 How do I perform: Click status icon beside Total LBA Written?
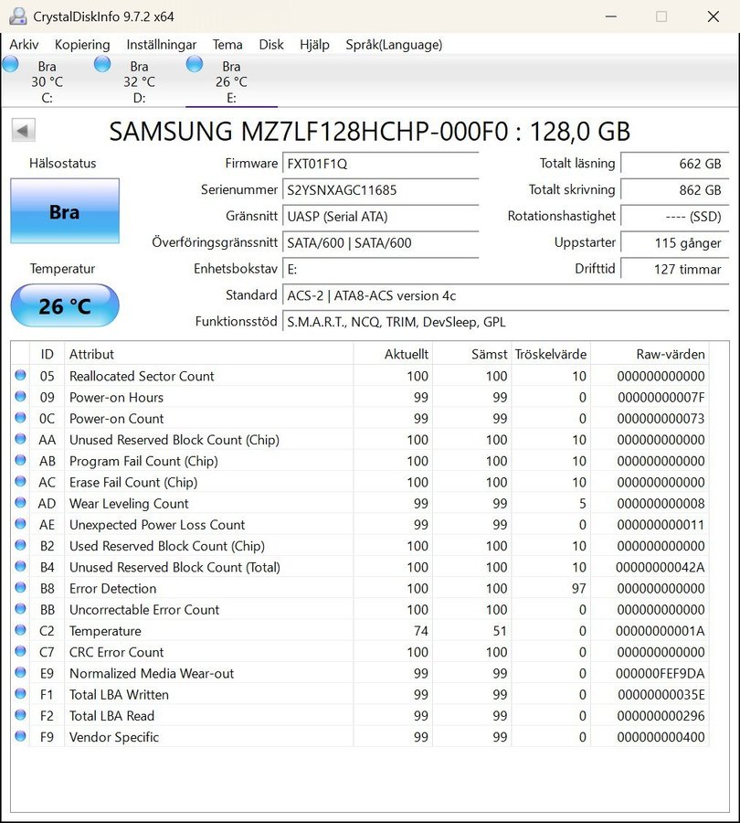tap(20, 695)
